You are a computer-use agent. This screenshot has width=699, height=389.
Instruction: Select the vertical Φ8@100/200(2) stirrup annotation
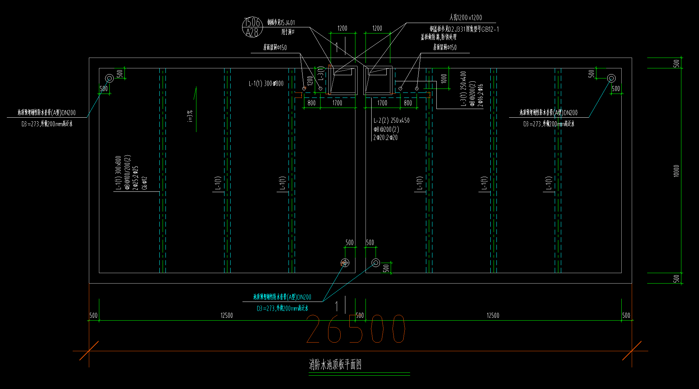[127, 172]
